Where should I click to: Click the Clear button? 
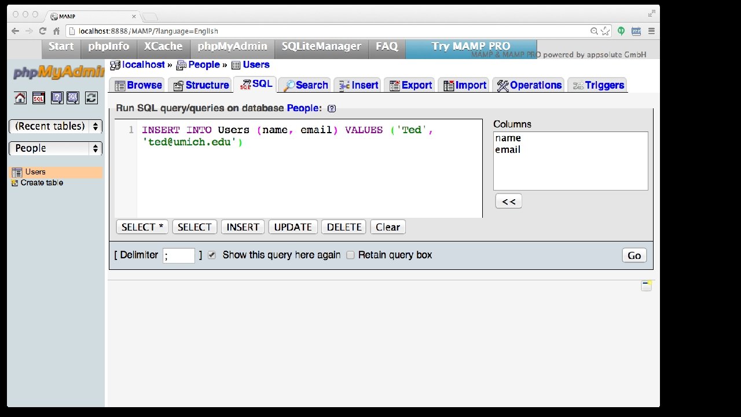(388, 227)
